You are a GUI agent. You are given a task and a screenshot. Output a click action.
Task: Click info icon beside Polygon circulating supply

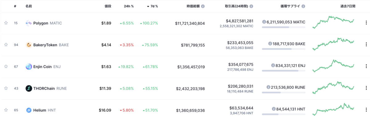click(x=264, y=22)
